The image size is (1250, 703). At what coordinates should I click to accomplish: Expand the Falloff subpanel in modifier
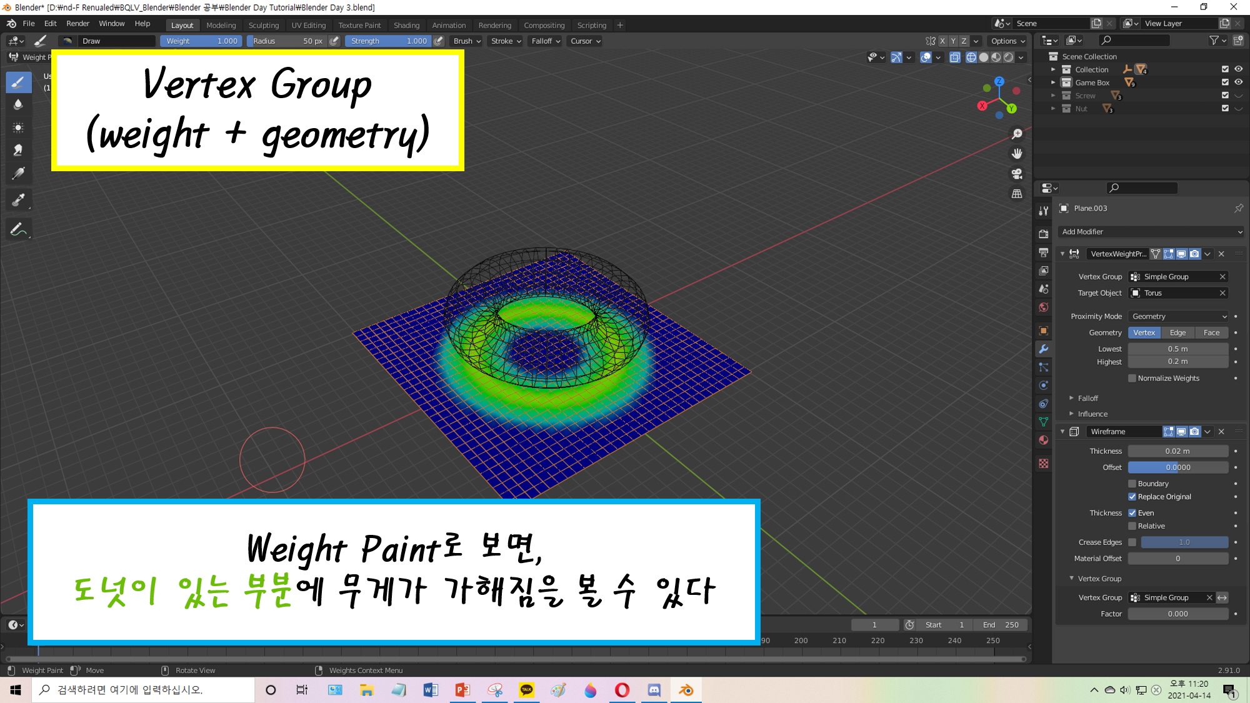tap(1087, 398)
